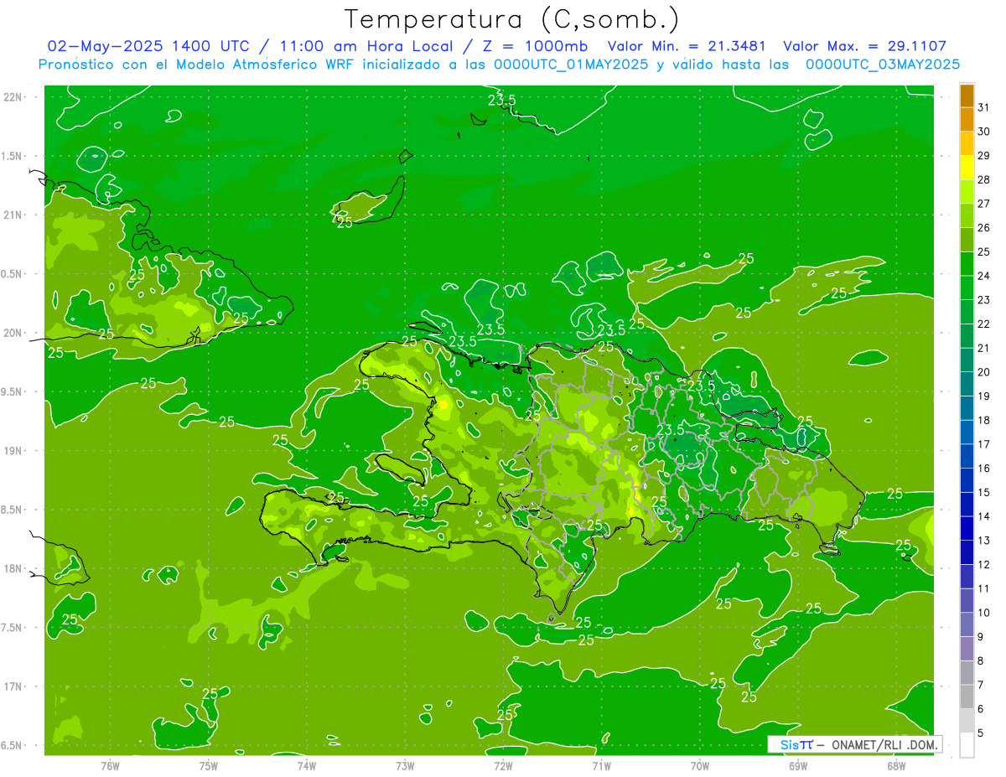Click the color scale label 29
1006x777 pixels.
[984, 155]
